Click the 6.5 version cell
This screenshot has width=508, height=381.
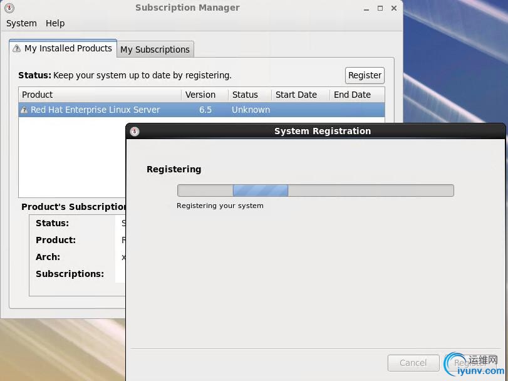click(205, 110)
